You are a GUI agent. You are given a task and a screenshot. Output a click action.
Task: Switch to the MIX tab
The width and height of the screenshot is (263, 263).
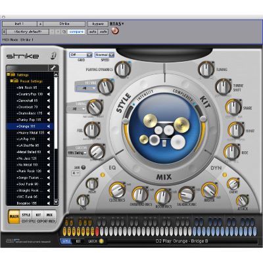click(x=49, y=215)
